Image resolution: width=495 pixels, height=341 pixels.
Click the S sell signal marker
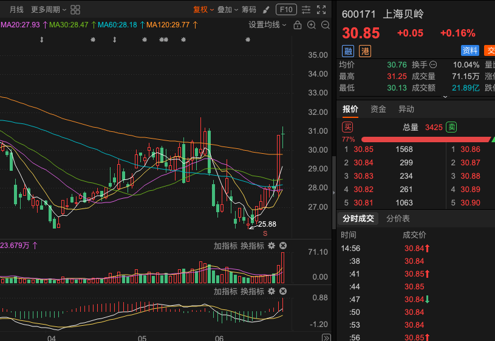point(265,233)
